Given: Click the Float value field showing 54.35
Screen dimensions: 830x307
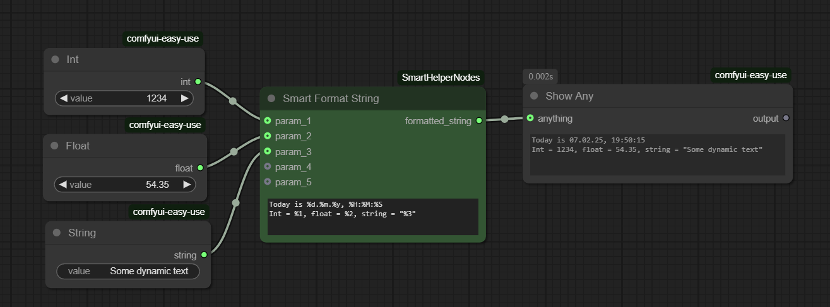Looking at the screenshot, I should [x=125, y=185].
